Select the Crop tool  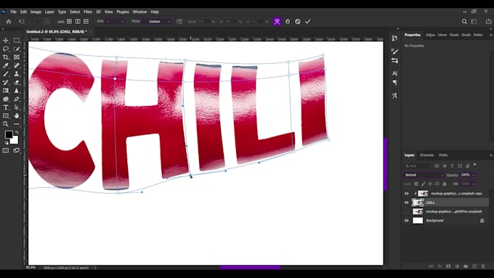coord(6,57)
